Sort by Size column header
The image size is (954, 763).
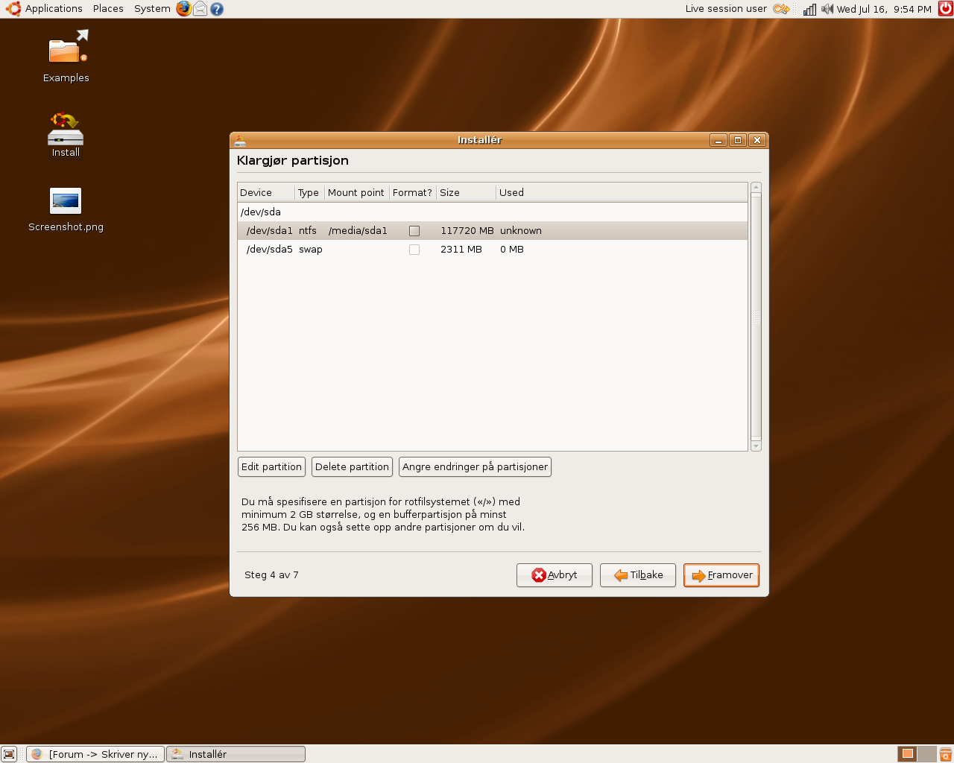point(466,192)
